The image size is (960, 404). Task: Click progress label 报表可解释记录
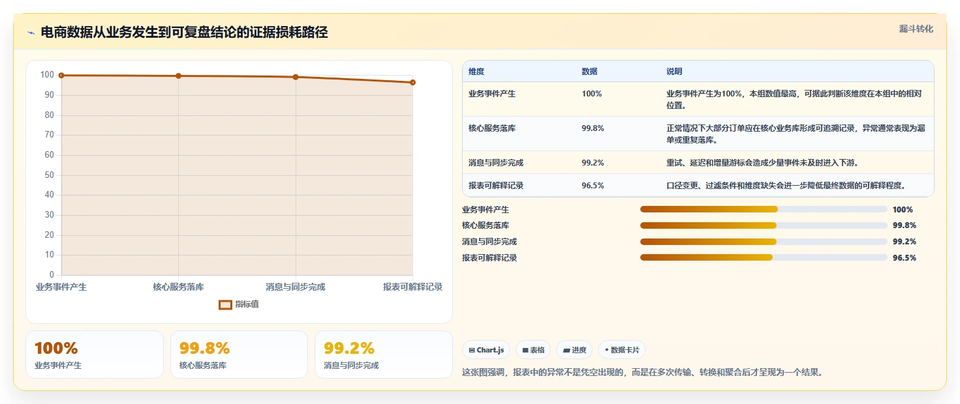[x=489, y=258]
